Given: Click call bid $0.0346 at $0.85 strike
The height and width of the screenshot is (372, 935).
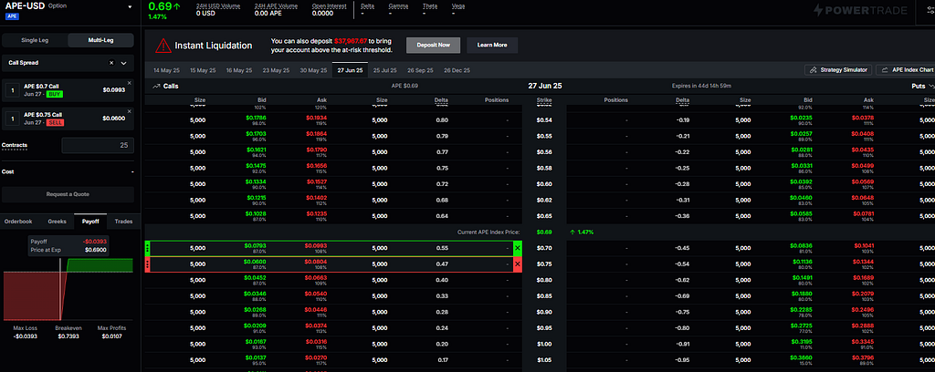Looking at the screenshot, I should [257, 294].
